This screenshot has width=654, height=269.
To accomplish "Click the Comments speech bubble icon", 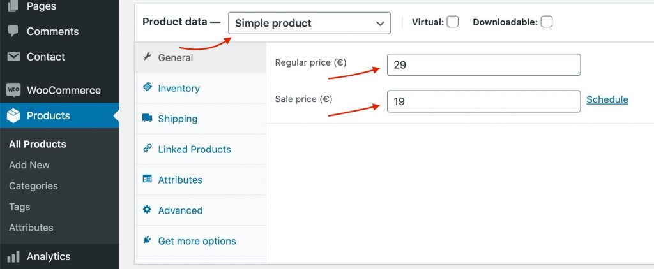I will [13, 31].
